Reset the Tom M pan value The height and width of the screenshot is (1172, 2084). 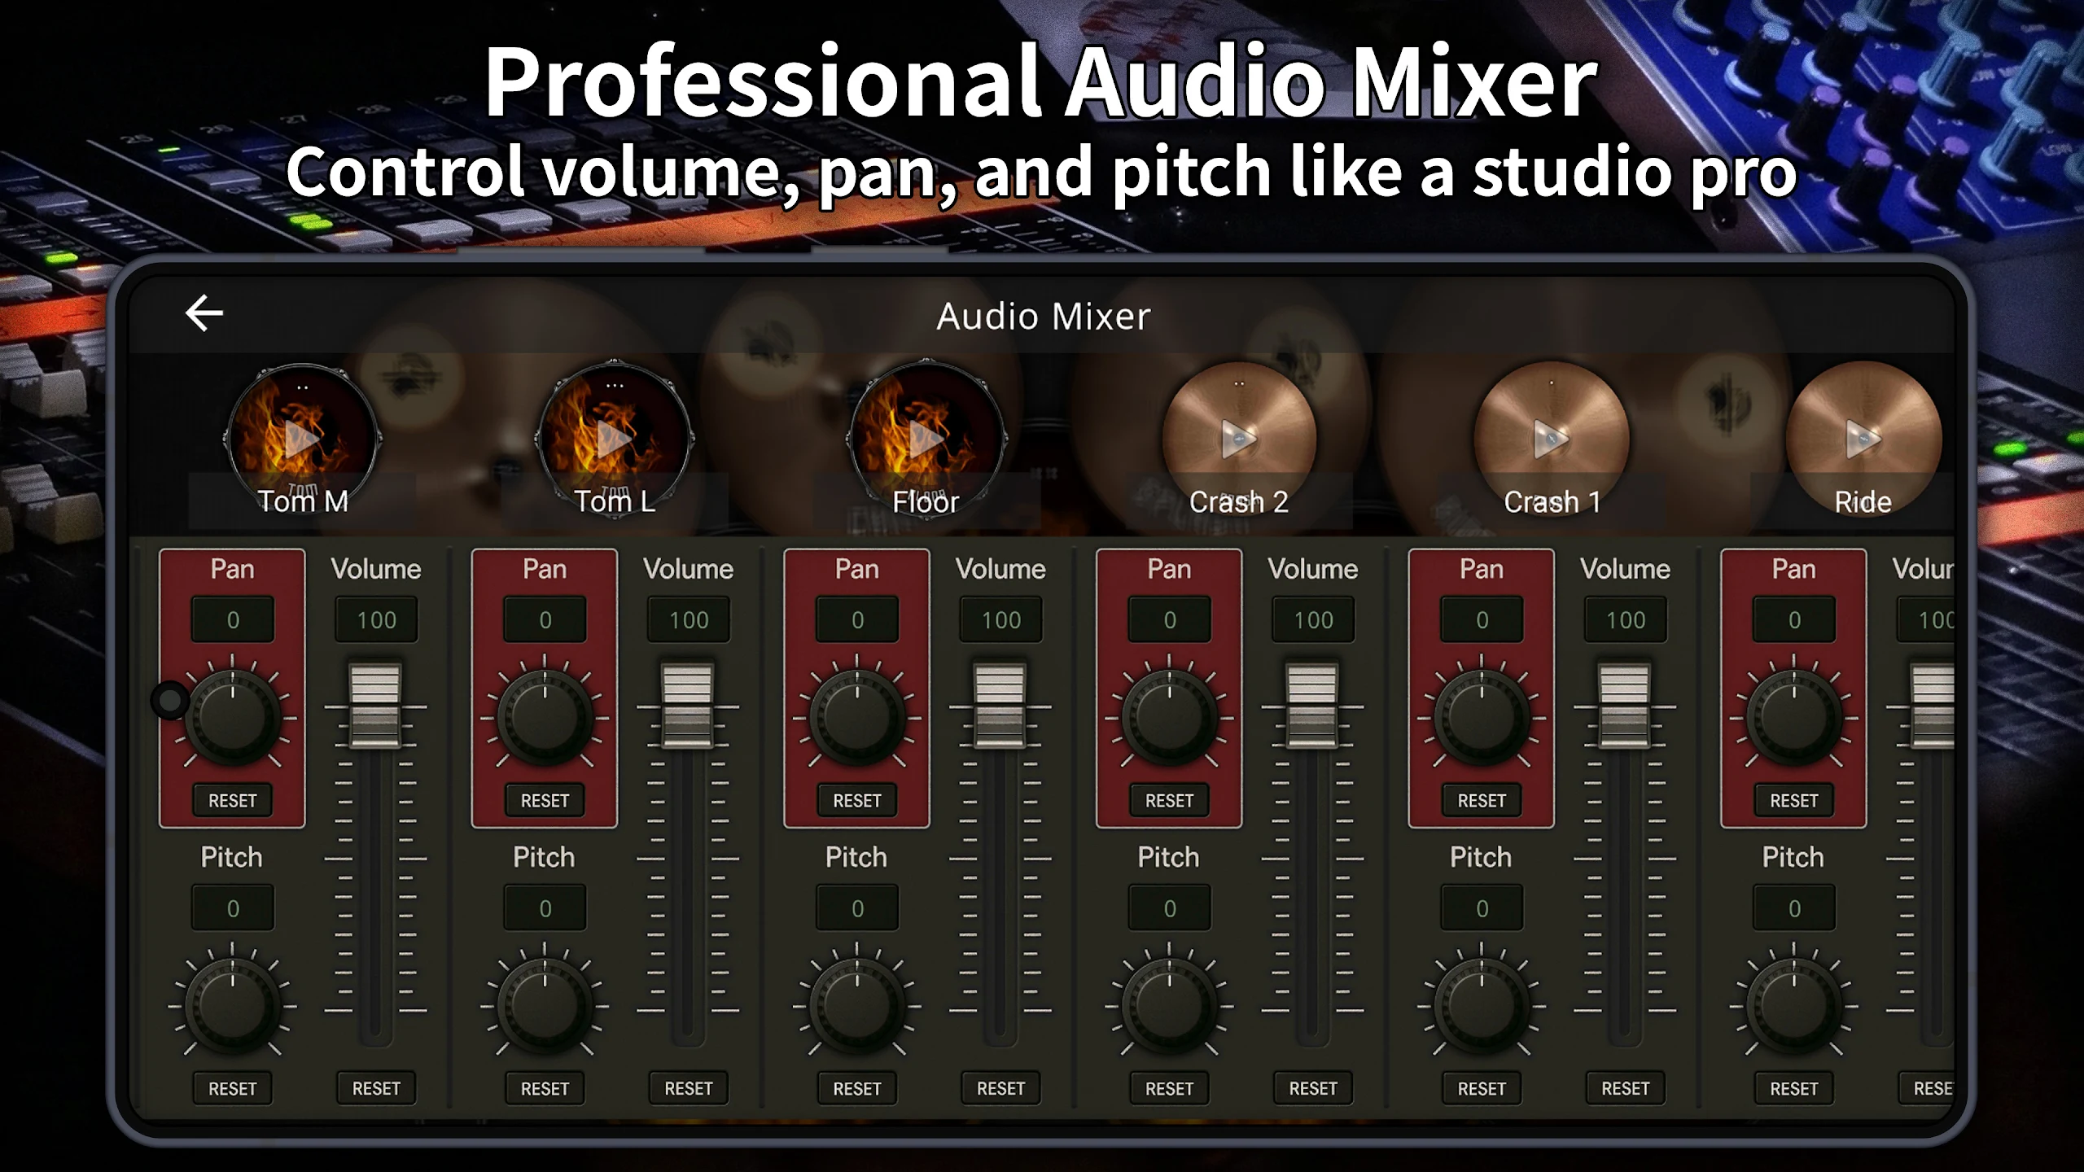click(x=233, y=801)
